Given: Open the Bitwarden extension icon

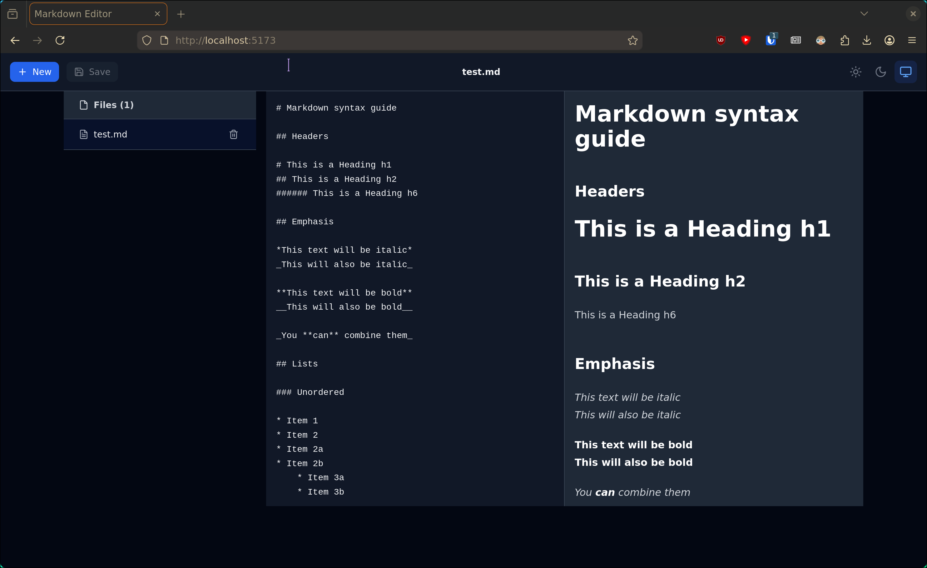Looking at the screenshot, I should coord(771,40).
